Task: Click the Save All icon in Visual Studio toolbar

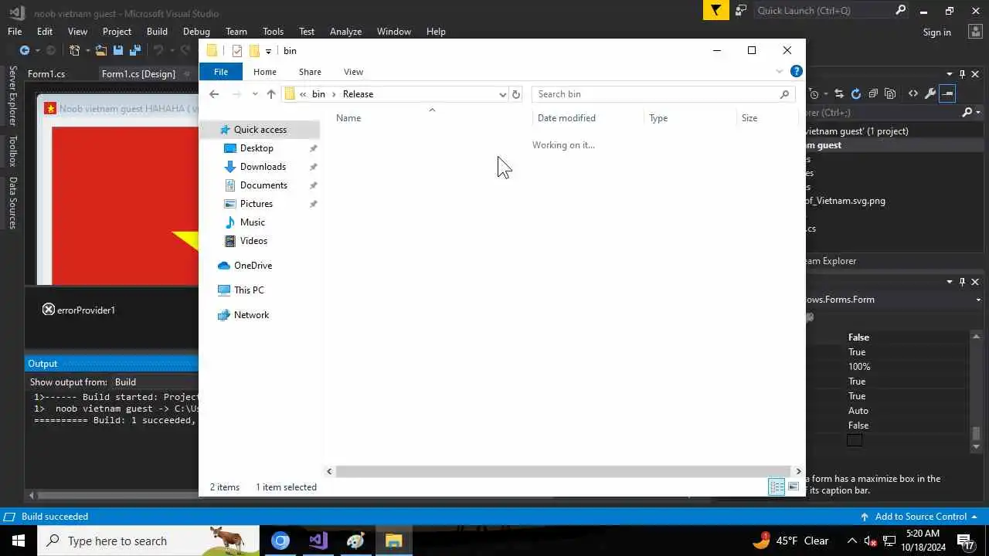Action: click(x=135, y=50)
